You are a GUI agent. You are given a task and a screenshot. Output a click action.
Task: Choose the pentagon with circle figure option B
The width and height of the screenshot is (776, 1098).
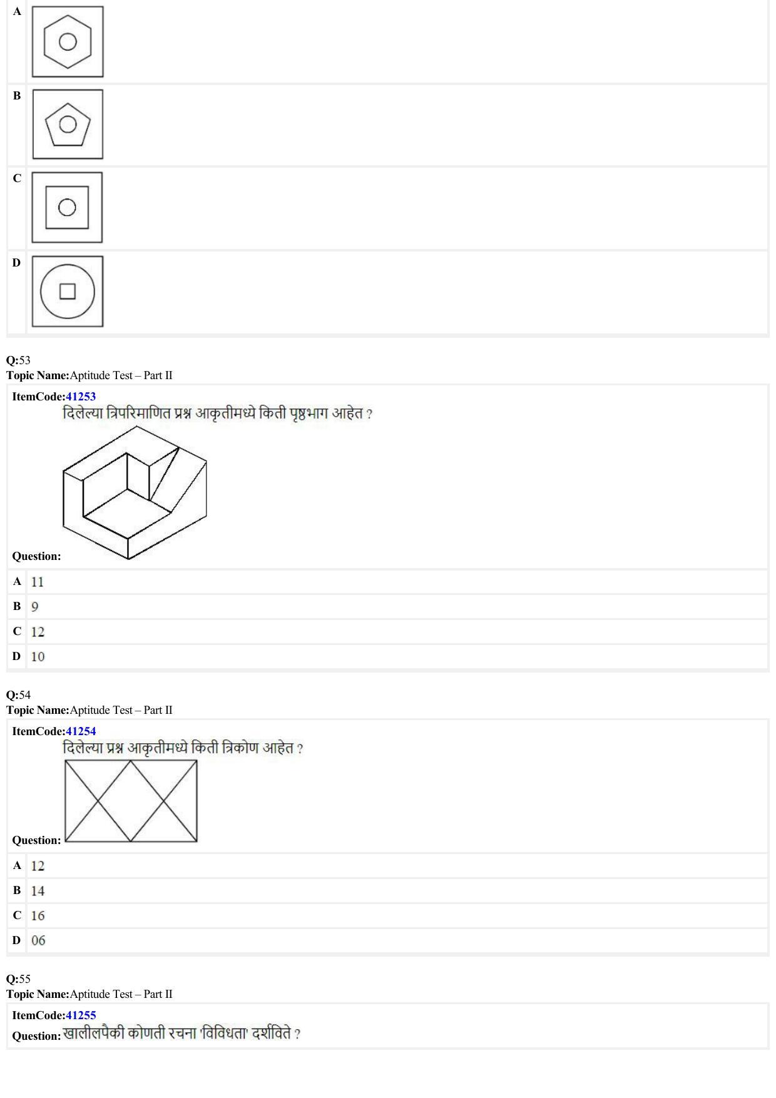click(68, 124)
